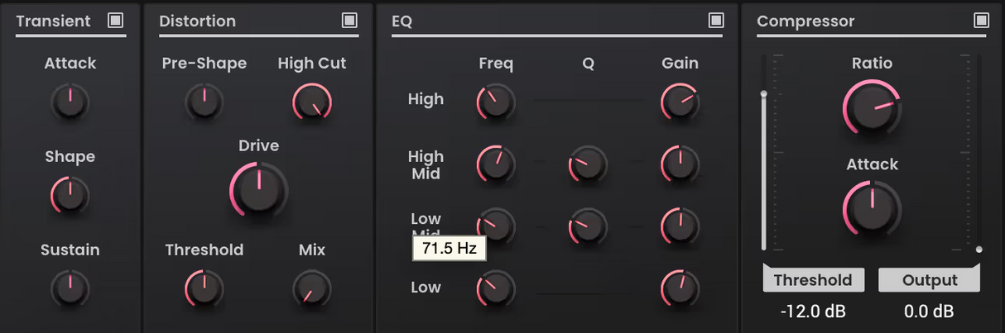Click the Pre-Shape knob

(x=204, y=102)
